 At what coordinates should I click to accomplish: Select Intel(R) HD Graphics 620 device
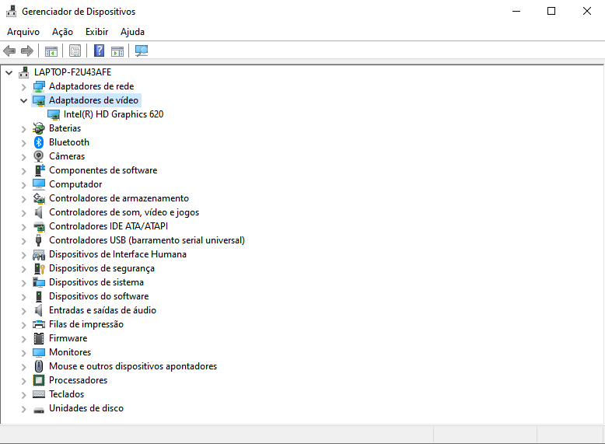(x=114, y=114)
